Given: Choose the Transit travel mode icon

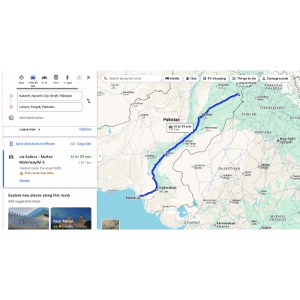Looking at the screenshot, I should point(55,77).
